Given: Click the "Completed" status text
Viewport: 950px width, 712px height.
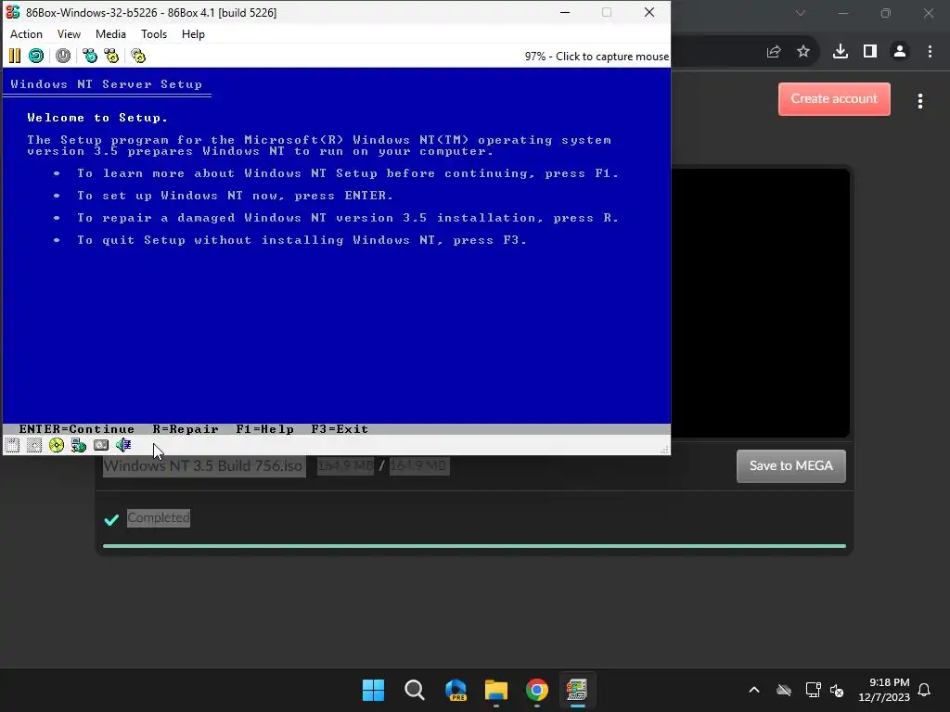Looking at the screenshot, I should [x=158, y=517].
